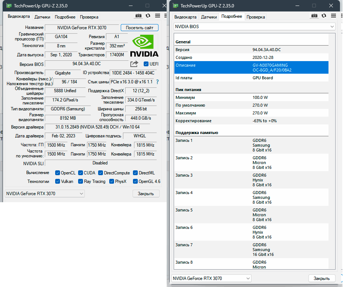Select the Видеокарта tab in the left window

(x=19, y=16)
